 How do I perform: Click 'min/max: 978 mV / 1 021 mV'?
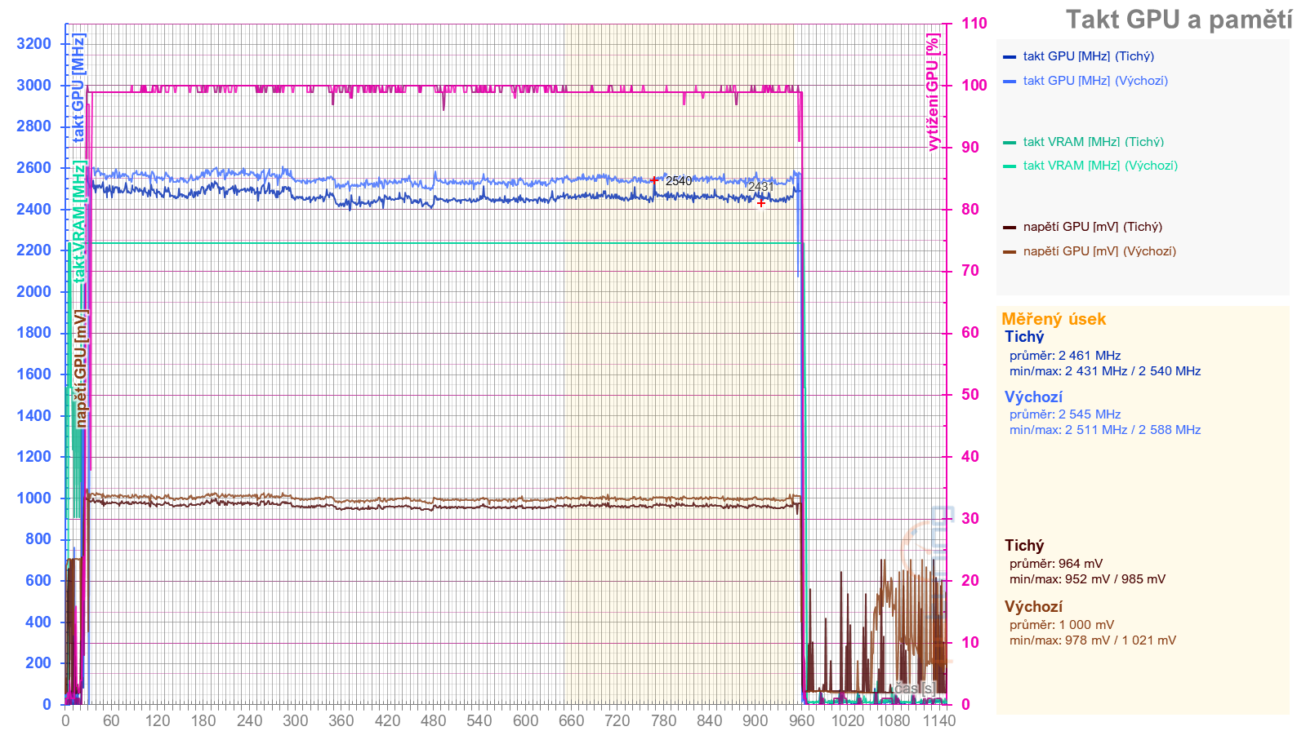tap(1093, 640)
